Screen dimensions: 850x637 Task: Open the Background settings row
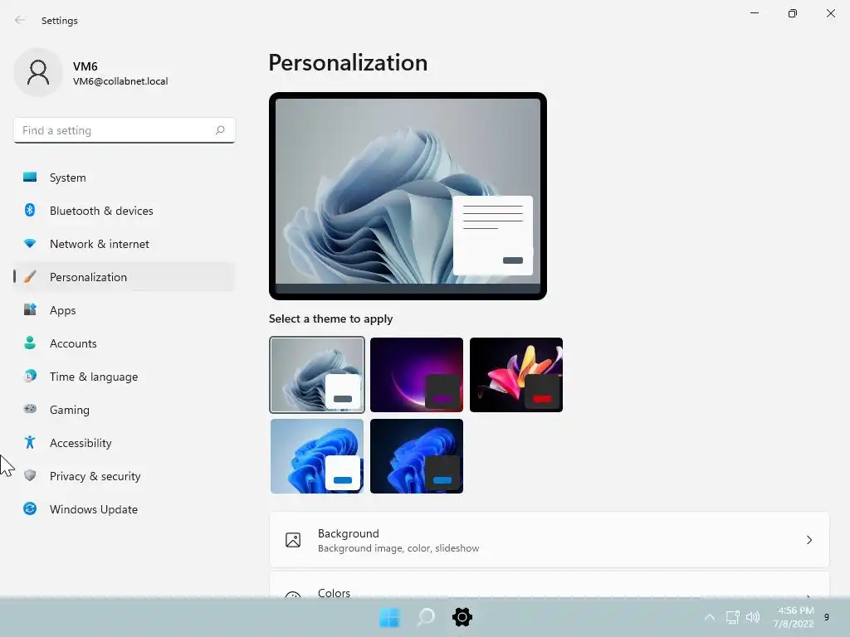[x=550, y=540]
